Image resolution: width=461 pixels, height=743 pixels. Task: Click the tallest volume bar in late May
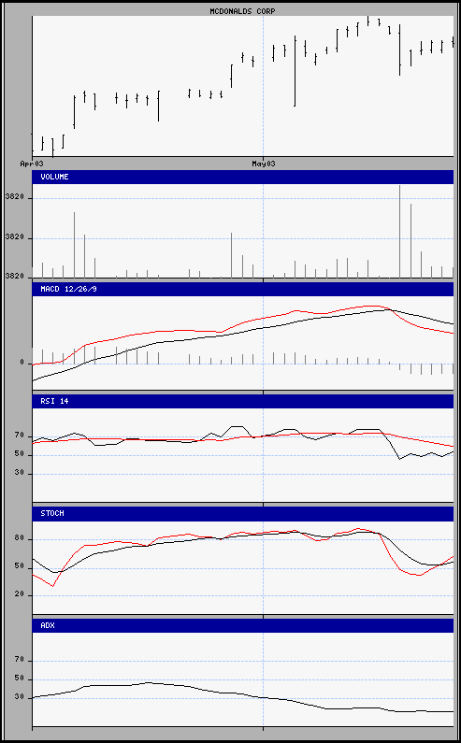click(x=400, y=232)
